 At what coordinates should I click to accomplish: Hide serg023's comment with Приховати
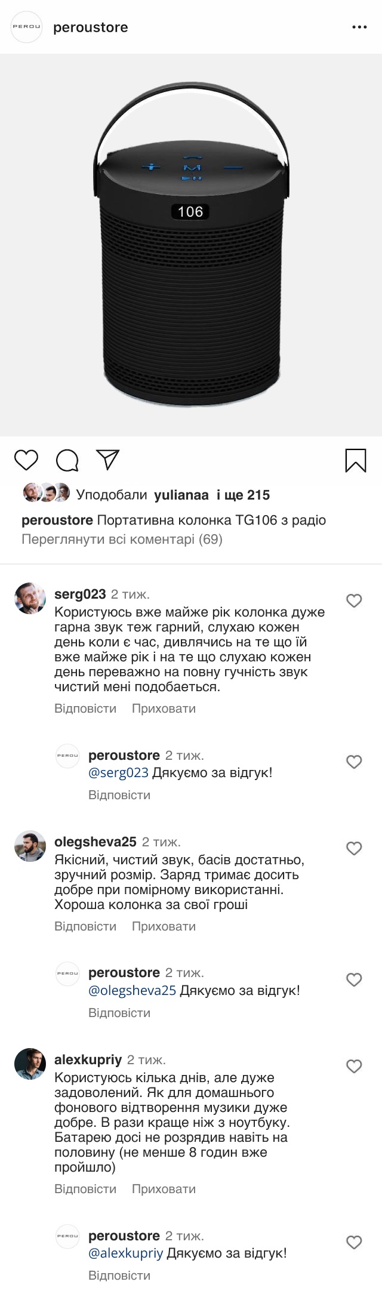click(x=164, y=708)
